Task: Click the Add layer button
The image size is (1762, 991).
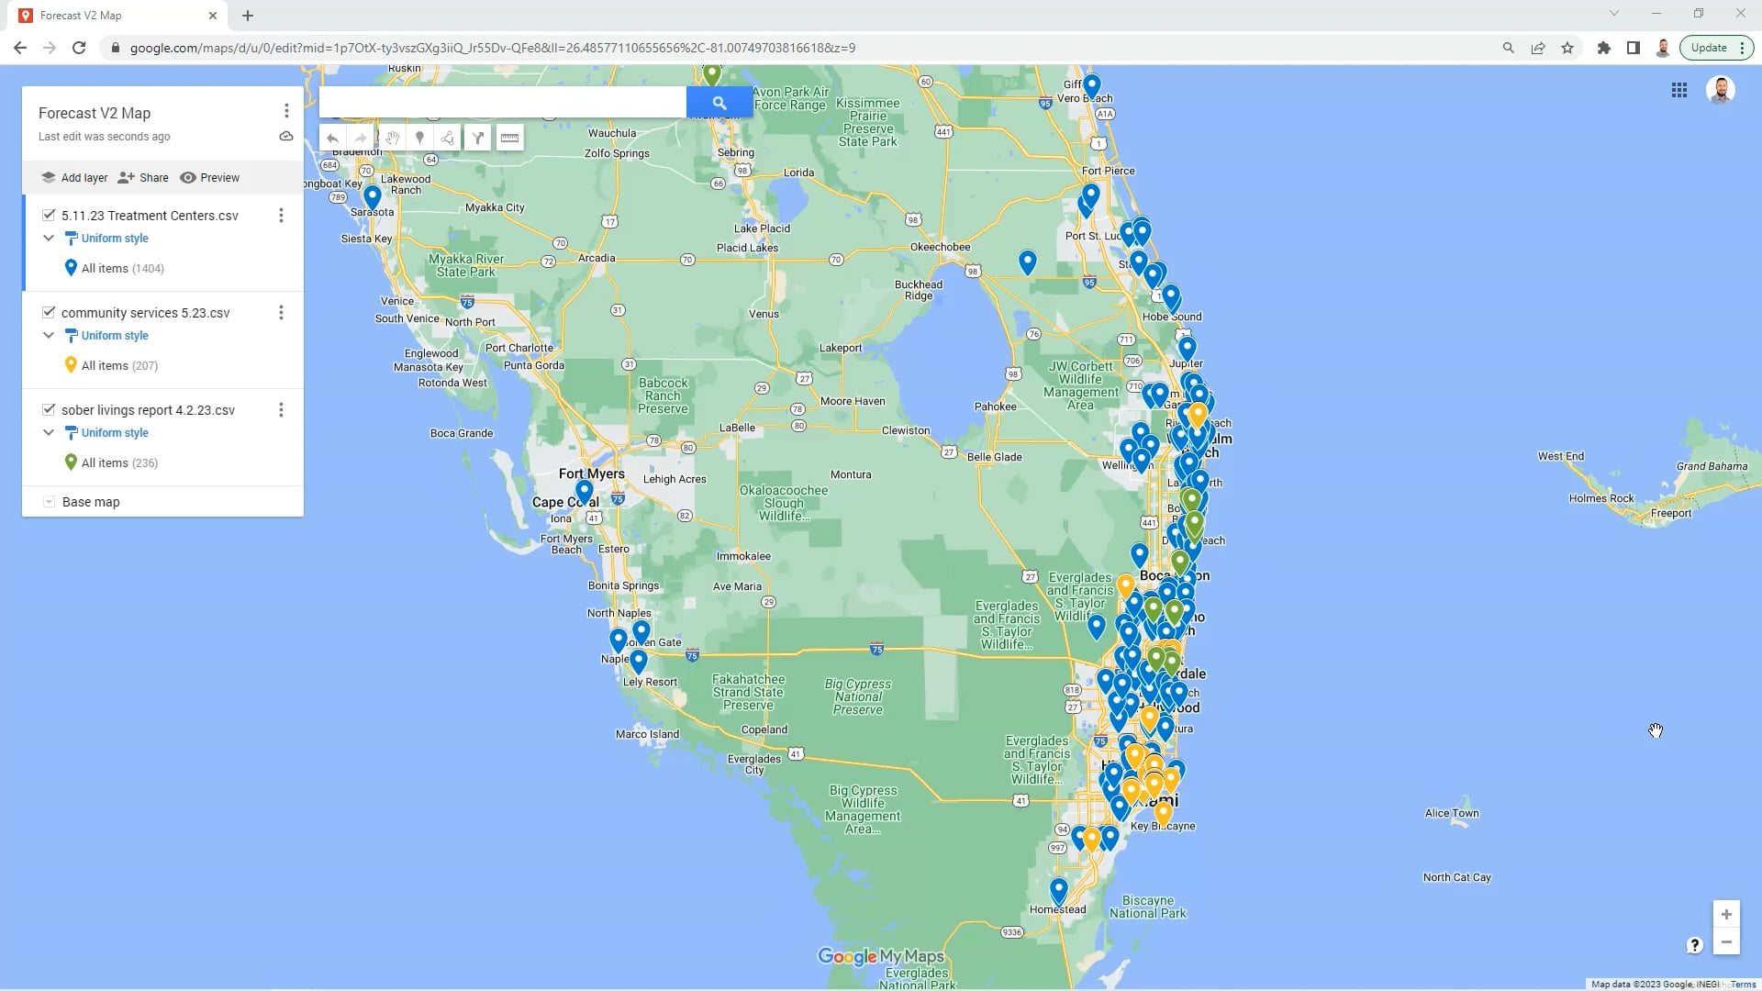Action: point(74,178)
